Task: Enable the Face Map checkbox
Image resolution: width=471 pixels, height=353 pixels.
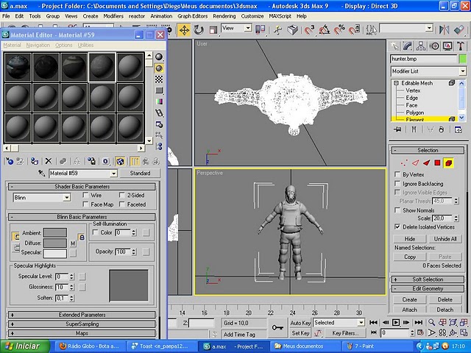Action: (85, 204)
